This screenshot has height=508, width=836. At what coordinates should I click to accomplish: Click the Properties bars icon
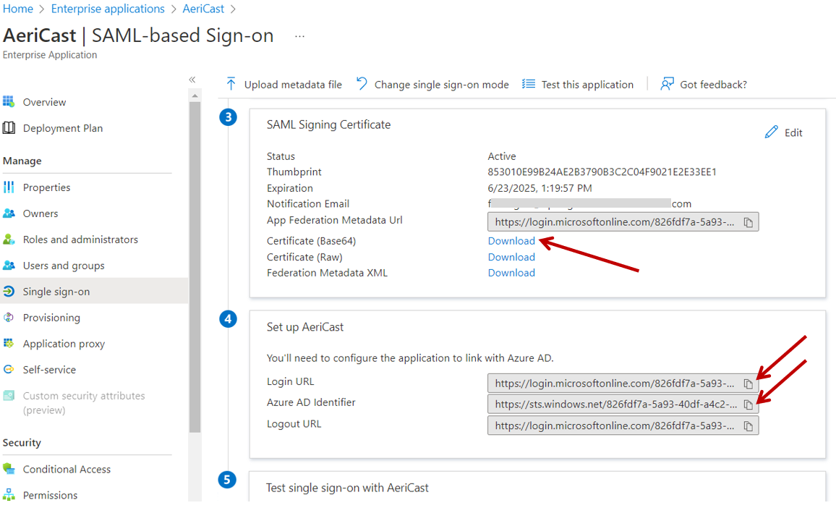pos(9,187)
